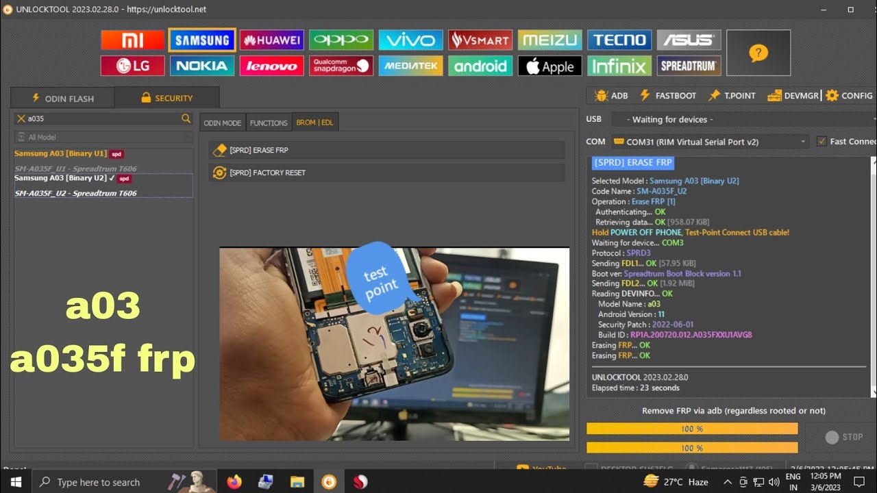Open the Apple brand tile

click(x=549, y=66)
